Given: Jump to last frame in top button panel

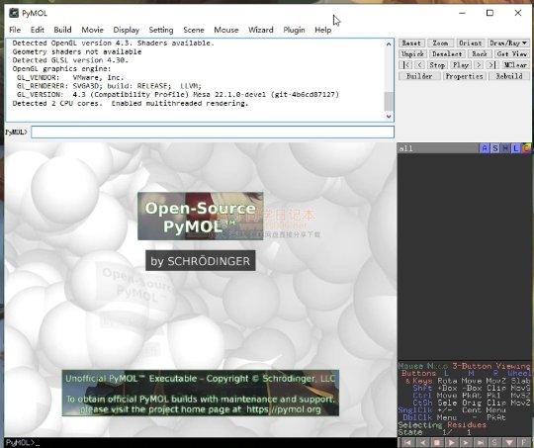Looking at the screenshot, I should 491,64.
